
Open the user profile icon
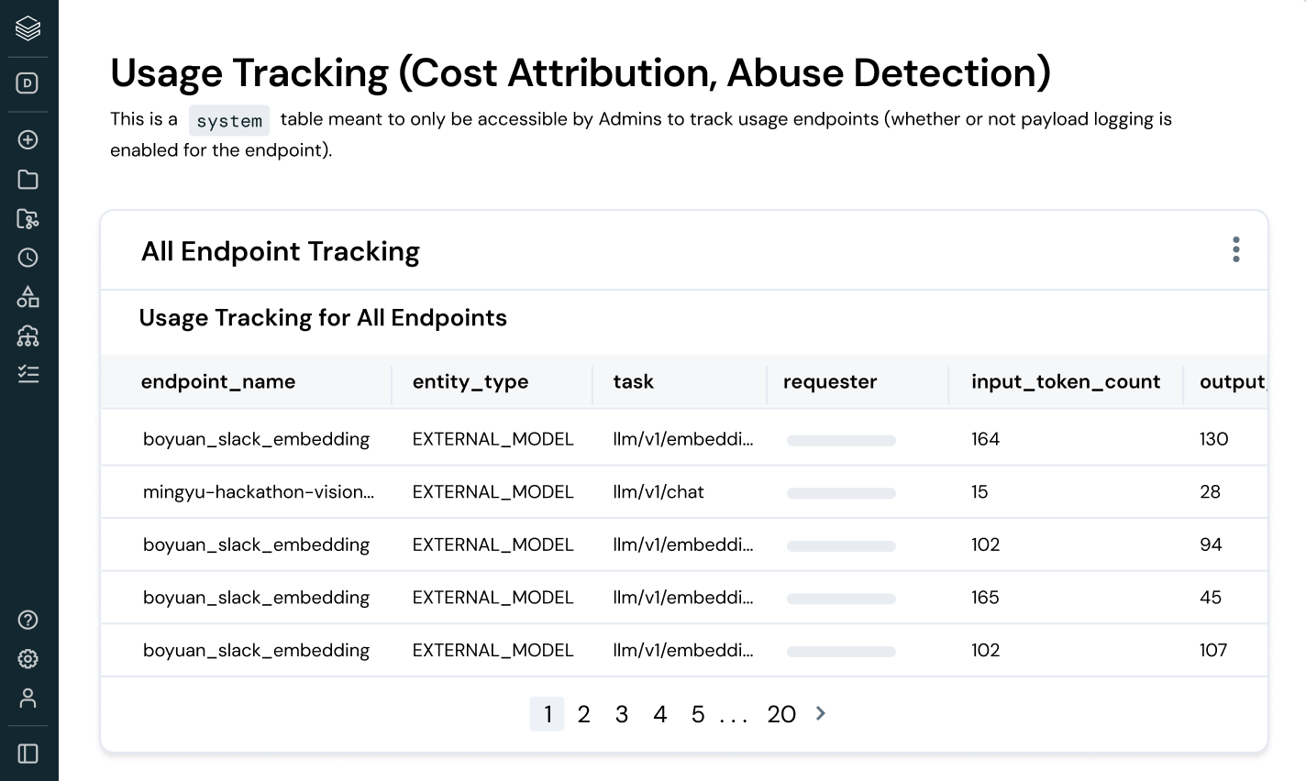click(x=28, y=698)
